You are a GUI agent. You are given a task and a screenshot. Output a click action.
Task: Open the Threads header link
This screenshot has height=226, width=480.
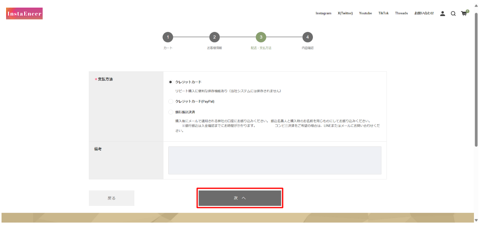(x=401, y=13)
